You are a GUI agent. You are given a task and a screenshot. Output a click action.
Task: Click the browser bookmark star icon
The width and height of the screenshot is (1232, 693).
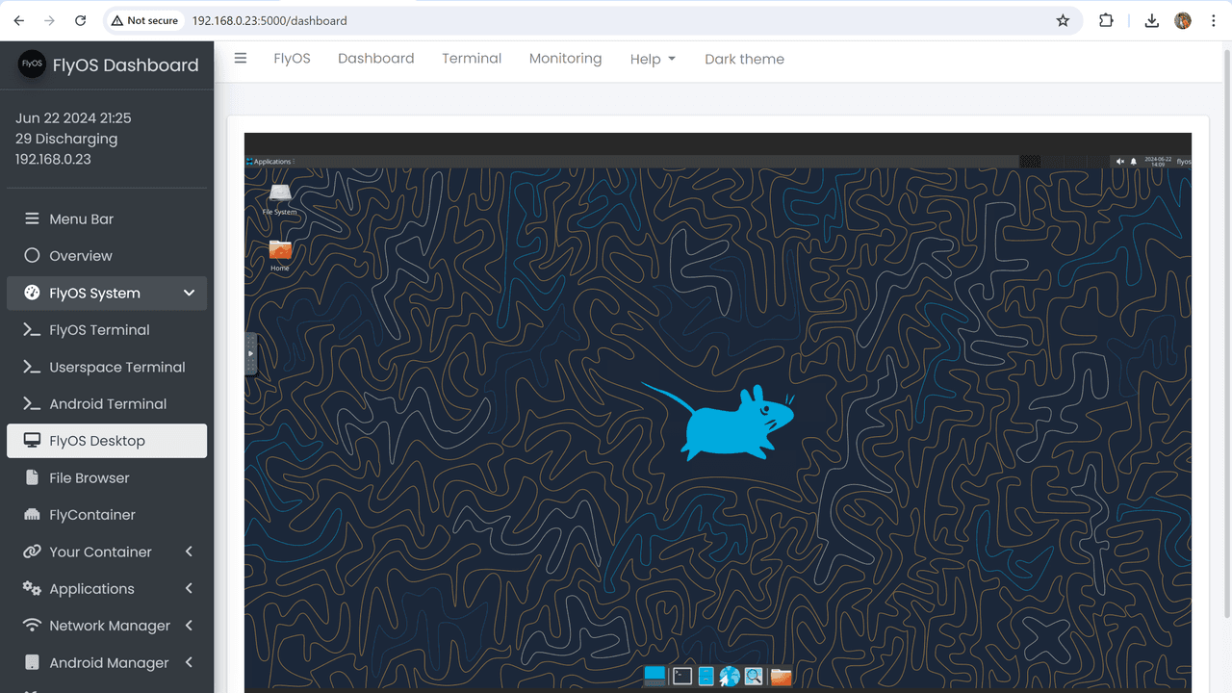tap(1063, 20)
